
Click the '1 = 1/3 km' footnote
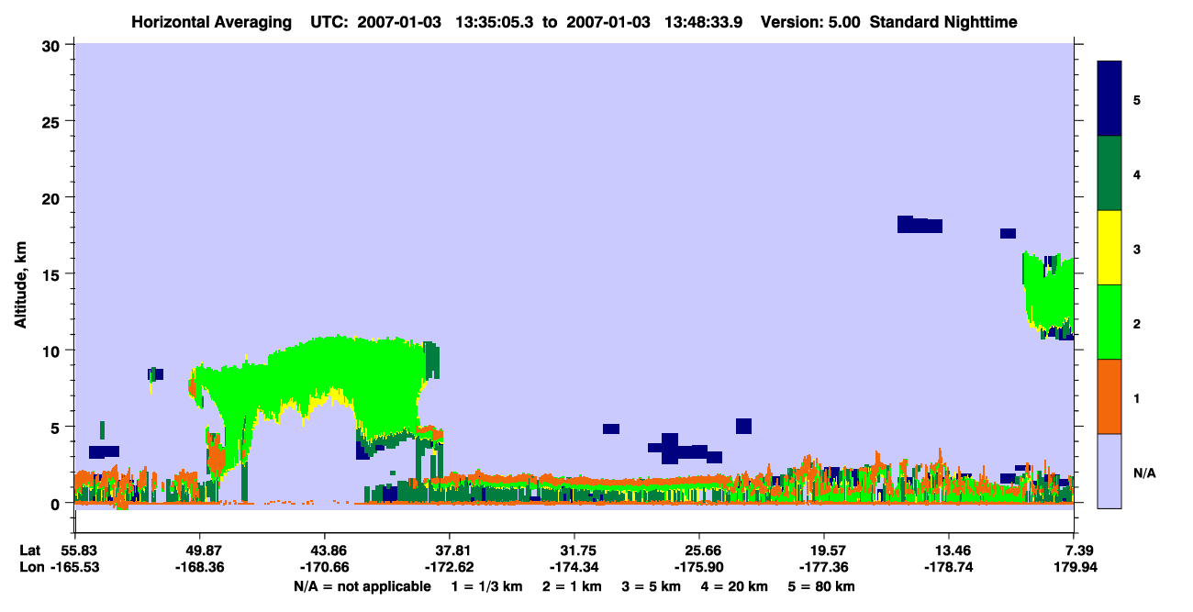(x=487, y=586)
